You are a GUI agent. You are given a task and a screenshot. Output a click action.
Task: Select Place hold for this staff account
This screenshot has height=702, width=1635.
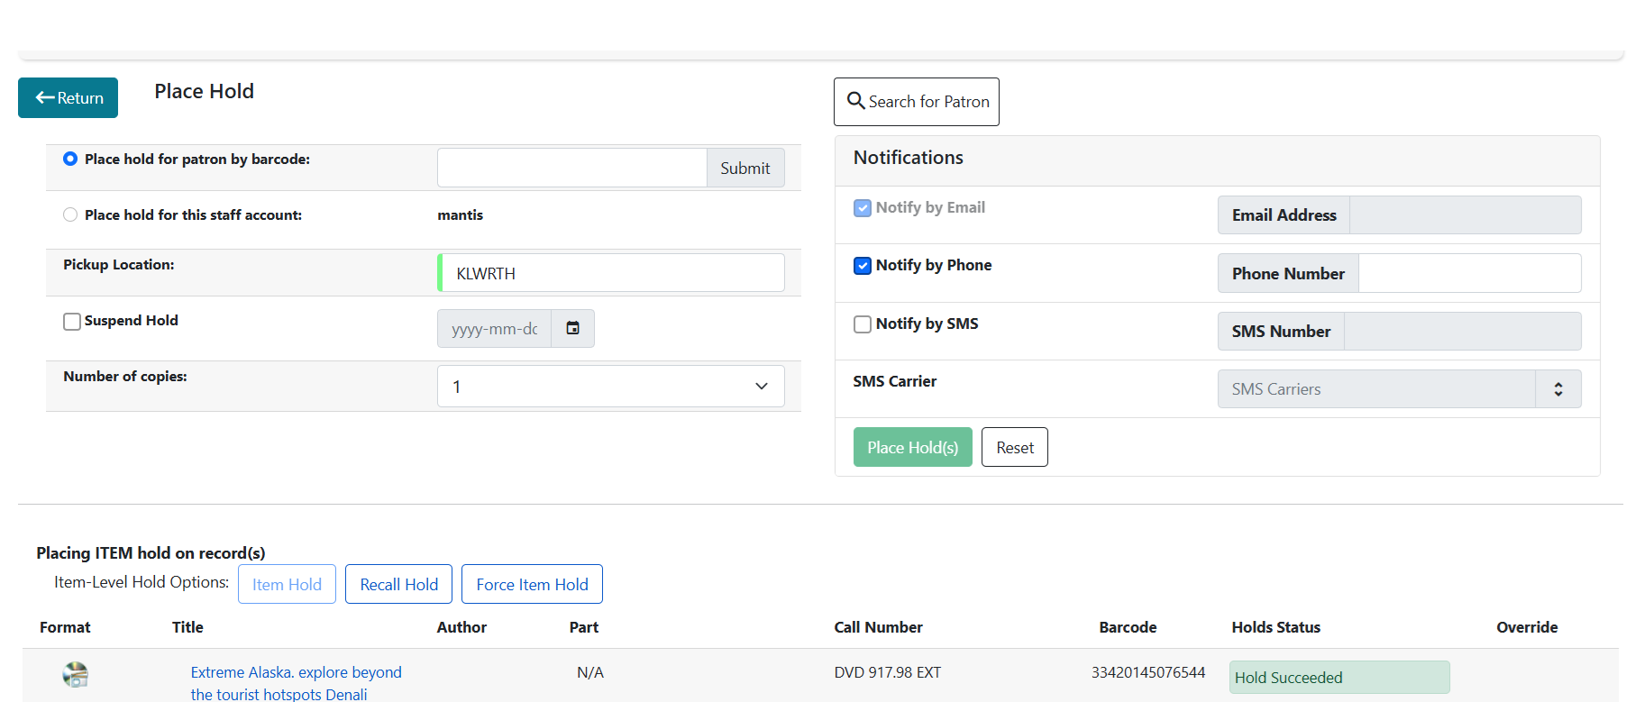tap(70, 215)
